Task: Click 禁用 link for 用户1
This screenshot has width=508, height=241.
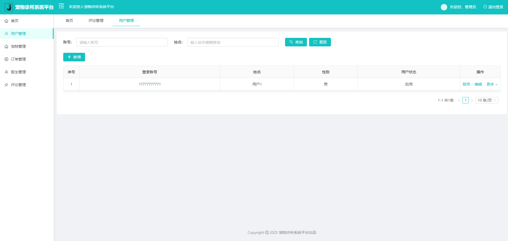Action: (466, 84)
